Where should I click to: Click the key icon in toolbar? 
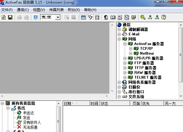pos(143,17)
